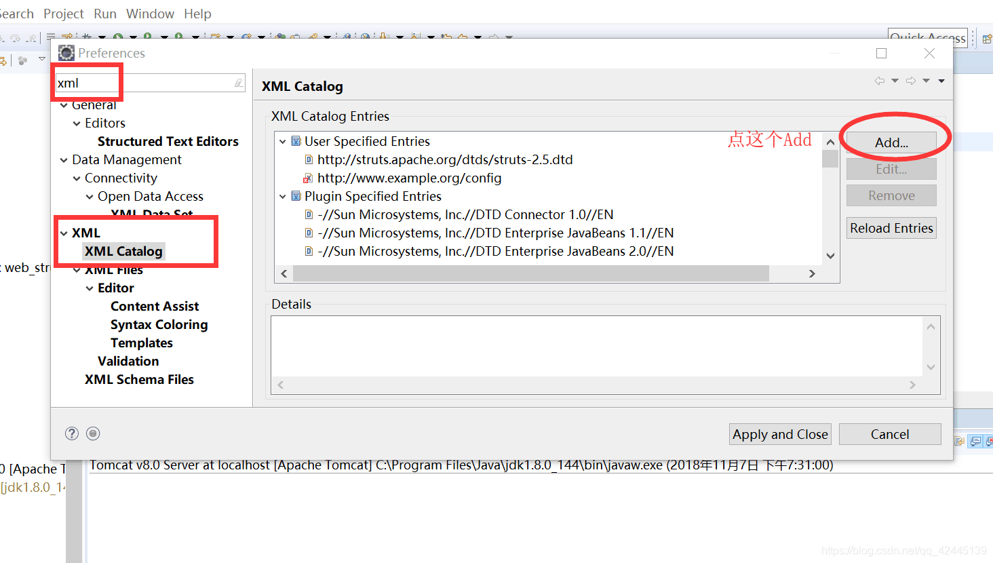Image resolution: width=993 pixels, height=563 pixels.
Task: Maximize the Preferences window
Action: tap(881, 53)
